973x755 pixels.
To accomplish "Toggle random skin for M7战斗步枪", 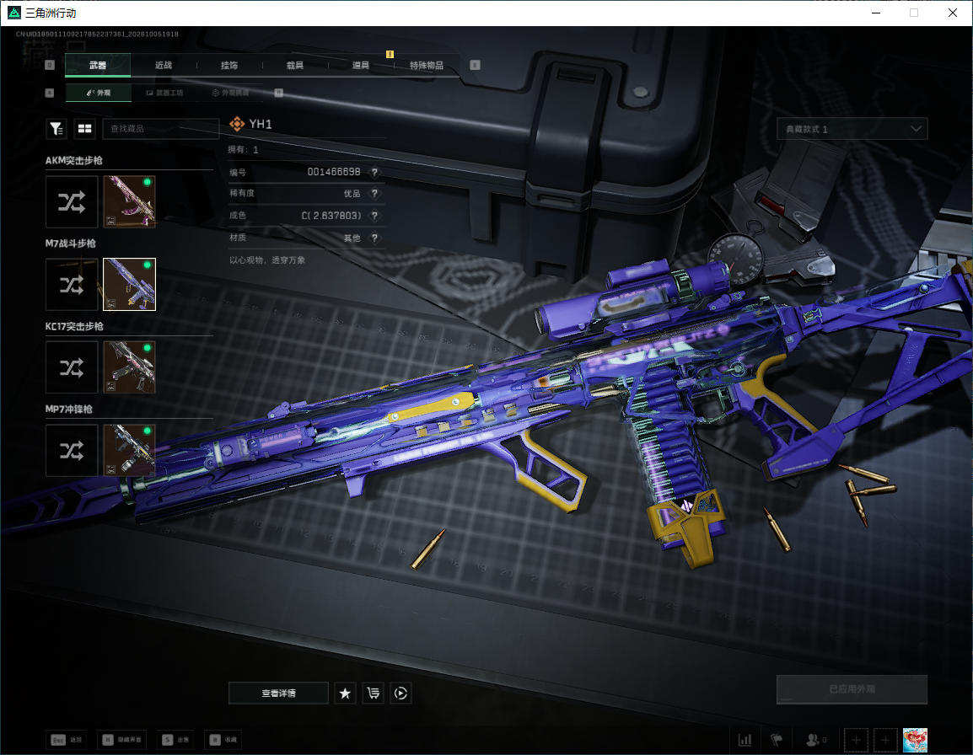I will (x=72, y=285).
